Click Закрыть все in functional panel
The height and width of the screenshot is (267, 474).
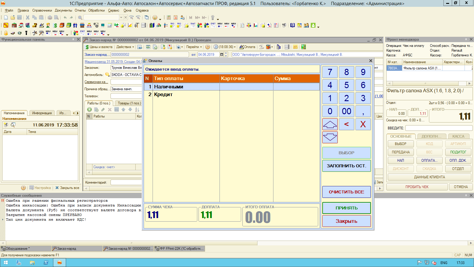67,188
